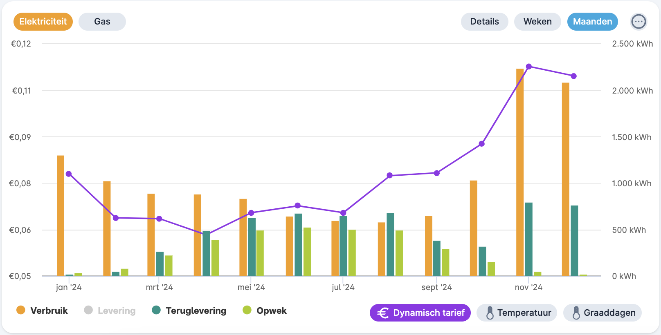
Task: Show the hidden Levering series label
Action: tap(117, 311)
